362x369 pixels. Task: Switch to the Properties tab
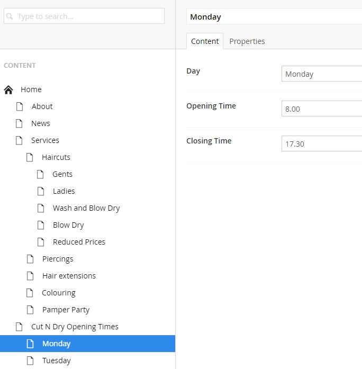[247, 41]
